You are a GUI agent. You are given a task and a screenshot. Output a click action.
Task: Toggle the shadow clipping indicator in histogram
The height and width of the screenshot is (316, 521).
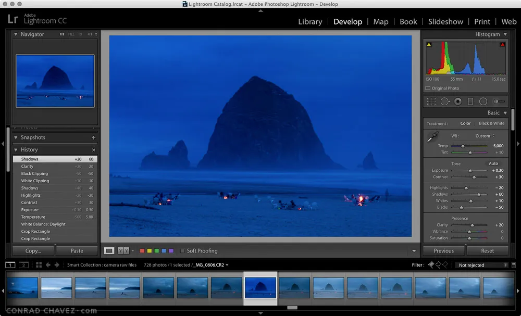click(x=429, y=45)
